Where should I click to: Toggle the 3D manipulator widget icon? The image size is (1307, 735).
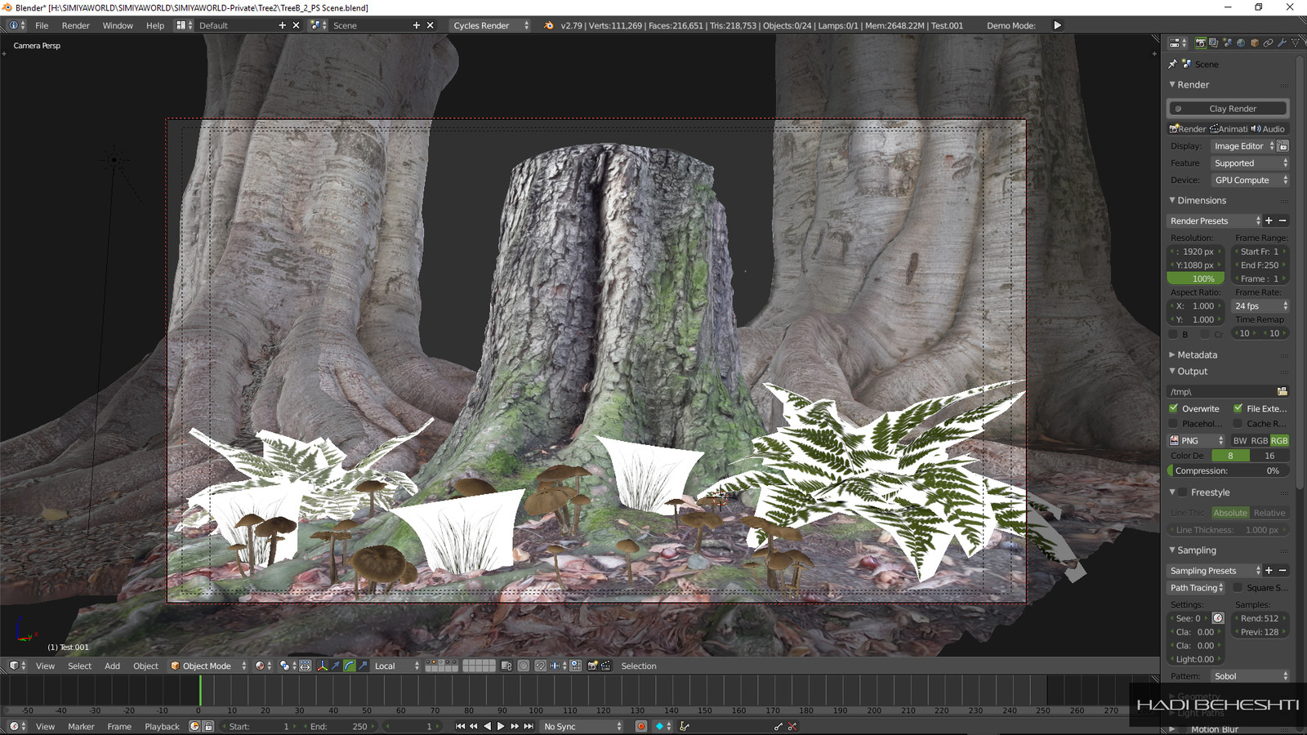point(322,666)
